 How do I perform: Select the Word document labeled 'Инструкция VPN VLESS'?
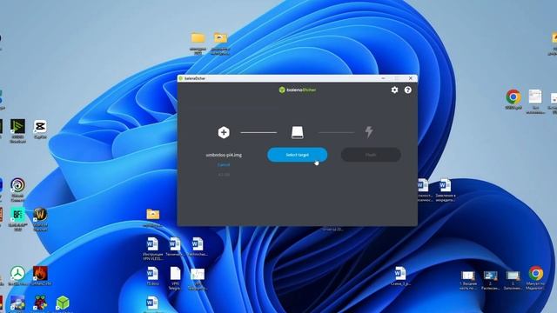coord(153,250)
